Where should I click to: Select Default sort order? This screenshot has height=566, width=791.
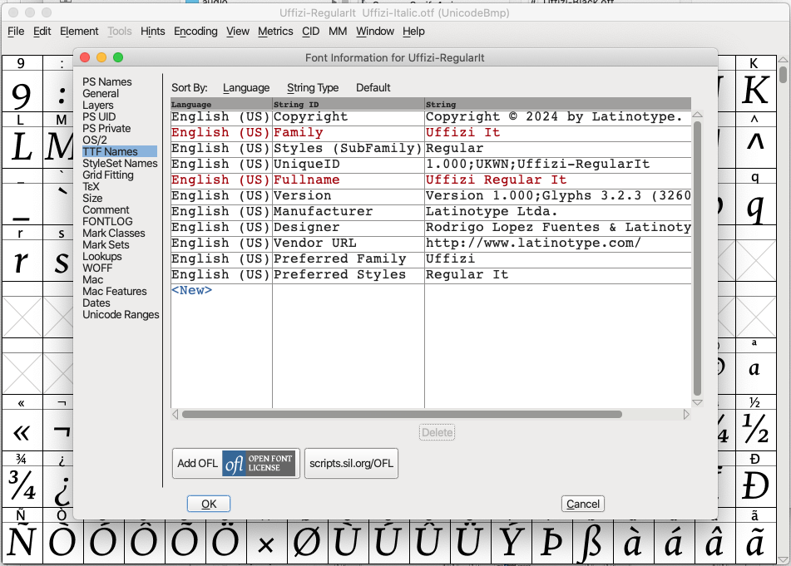(x=373, y=88)
